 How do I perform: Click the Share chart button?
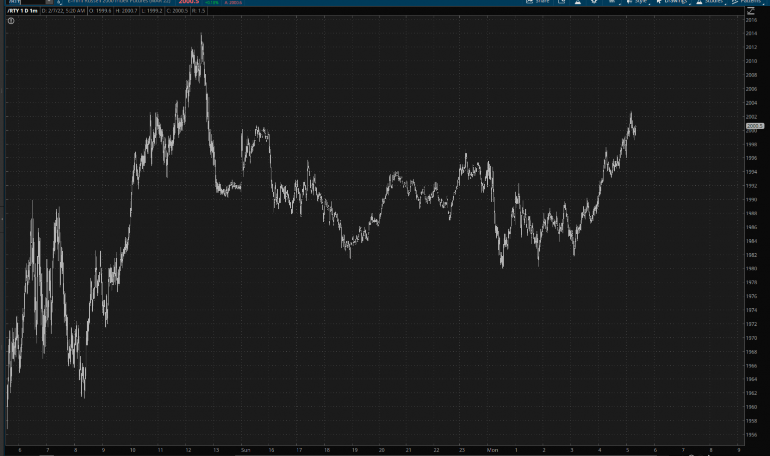coord(538,2)
